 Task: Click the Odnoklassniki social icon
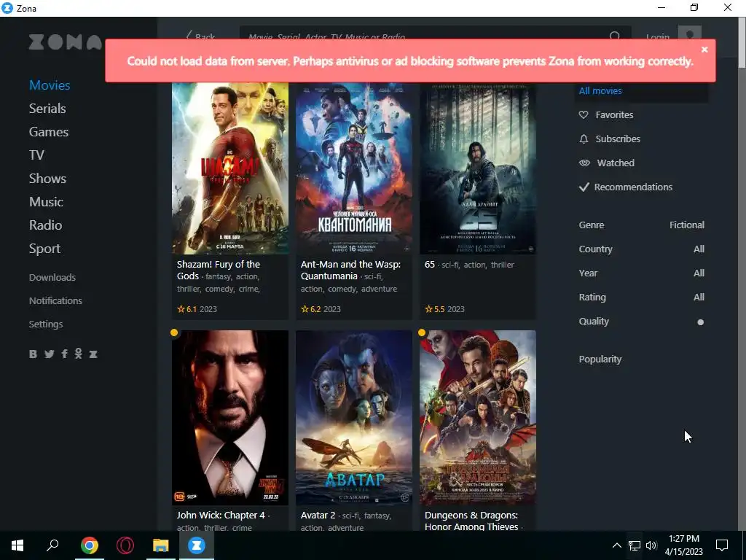[78, 354]
